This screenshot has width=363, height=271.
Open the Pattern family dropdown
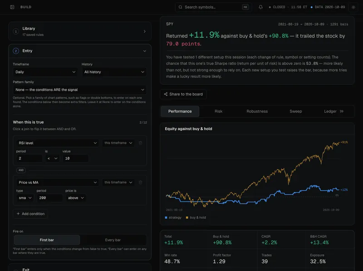pyautogui.click(x=80, y=90)
